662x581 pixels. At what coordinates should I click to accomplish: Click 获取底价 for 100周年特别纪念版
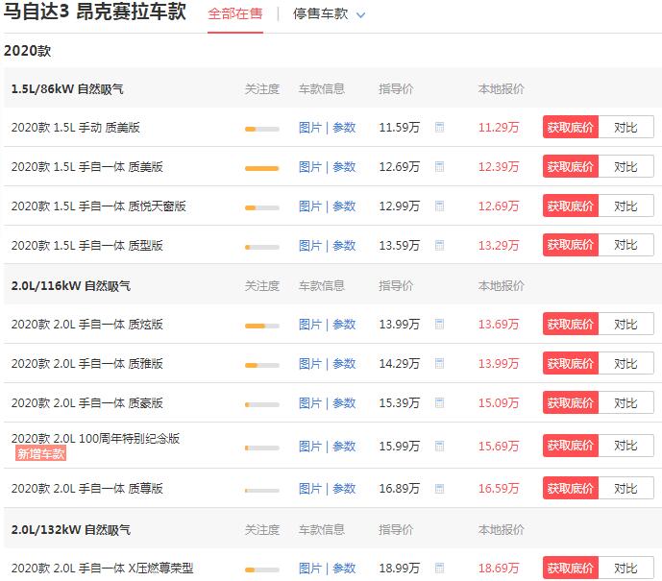[x=571, y=446]
